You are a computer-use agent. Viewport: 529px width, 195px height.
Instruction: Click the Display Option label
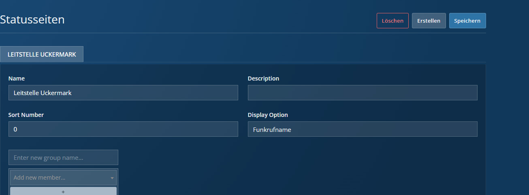coord(268,115)
